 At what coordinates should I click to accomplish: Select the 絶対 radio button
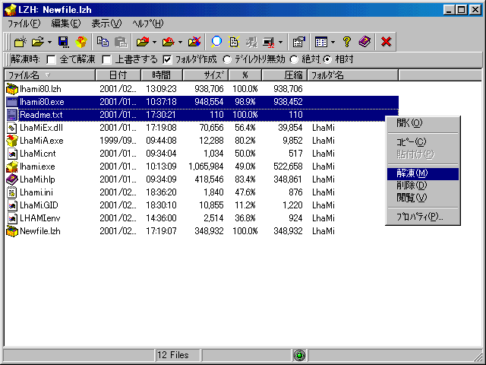coord(294,59)
